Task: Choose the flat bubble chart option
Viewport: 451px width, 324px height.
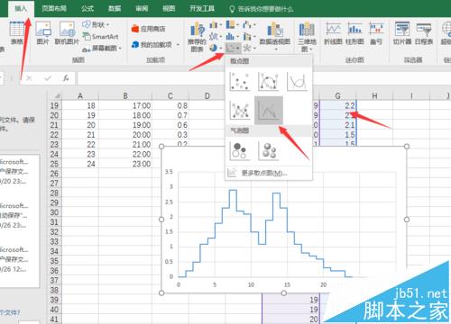Action: pyautogui.click(x=240, y=150)
